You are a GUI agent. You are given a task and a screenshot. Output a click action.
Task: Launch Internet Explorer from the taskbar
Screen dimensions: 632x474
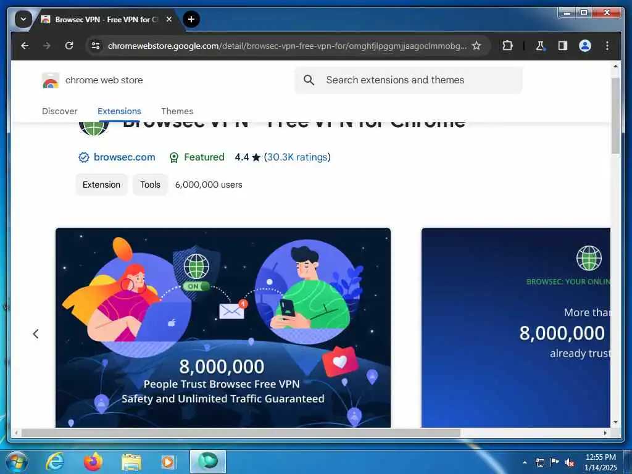pyautogui.click(x=55, y=462)
